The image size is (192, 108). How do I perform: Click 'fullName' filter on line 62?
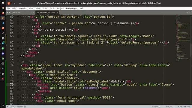pos(121,23)
